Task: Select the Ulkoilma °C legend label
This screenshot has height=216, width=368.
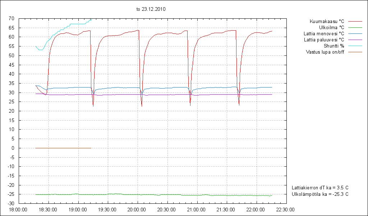Action: [x=331, y=27]
